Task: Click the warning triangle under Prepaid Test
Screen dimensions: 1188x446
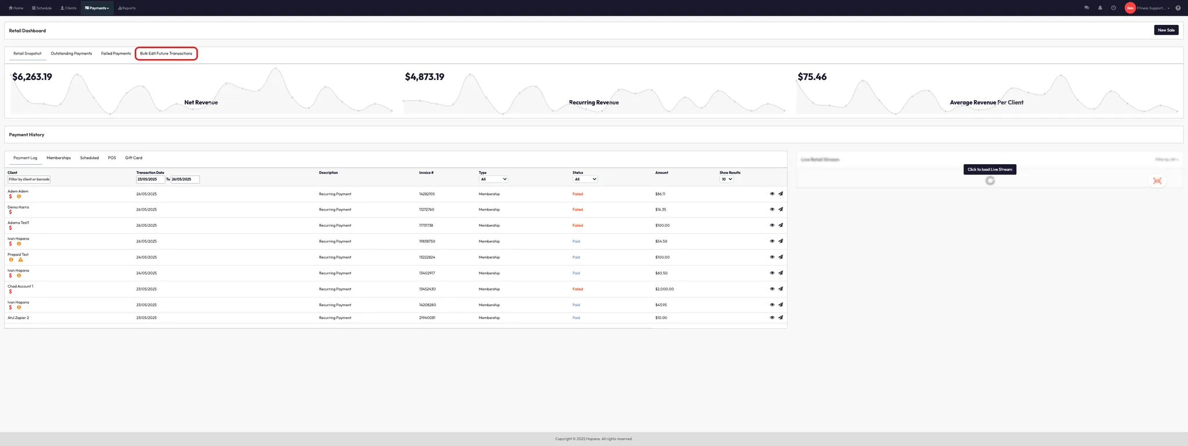Action: (x=20, y=260)
